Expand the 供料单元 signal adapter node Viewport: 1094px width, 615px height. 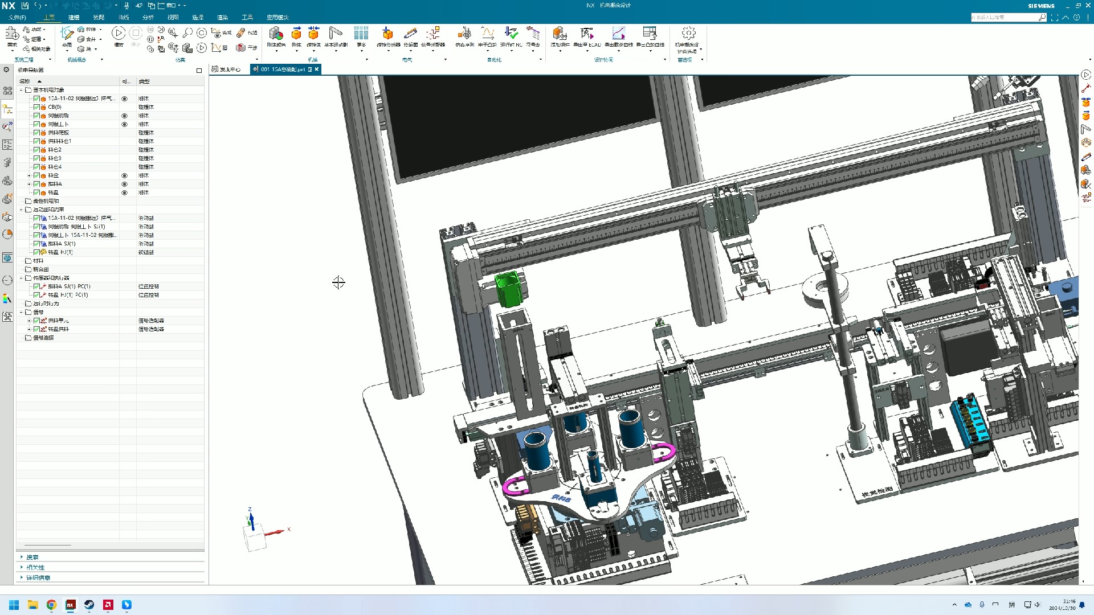pos(29,321)
